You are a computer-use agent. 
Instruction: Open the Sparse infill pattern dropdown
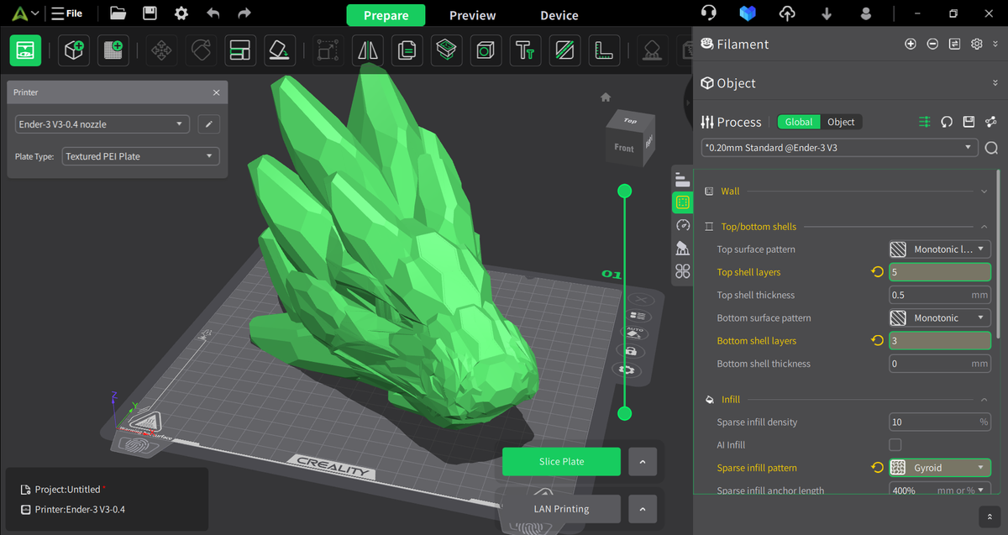(x=939, y=468)
